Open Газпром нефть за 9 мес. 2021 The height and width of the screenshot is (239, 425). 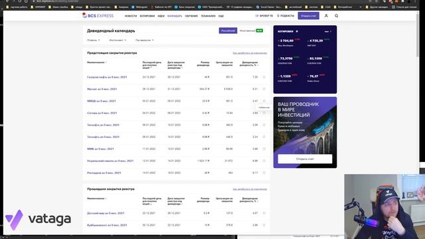[107, 77]
